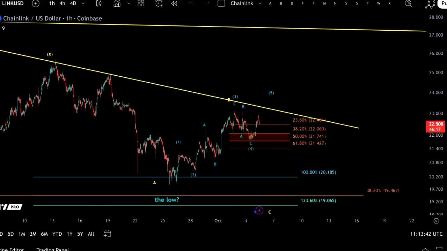447x251 pixels.
Task: Click the Chainlink layout name
Action: [x=242, y=3]
